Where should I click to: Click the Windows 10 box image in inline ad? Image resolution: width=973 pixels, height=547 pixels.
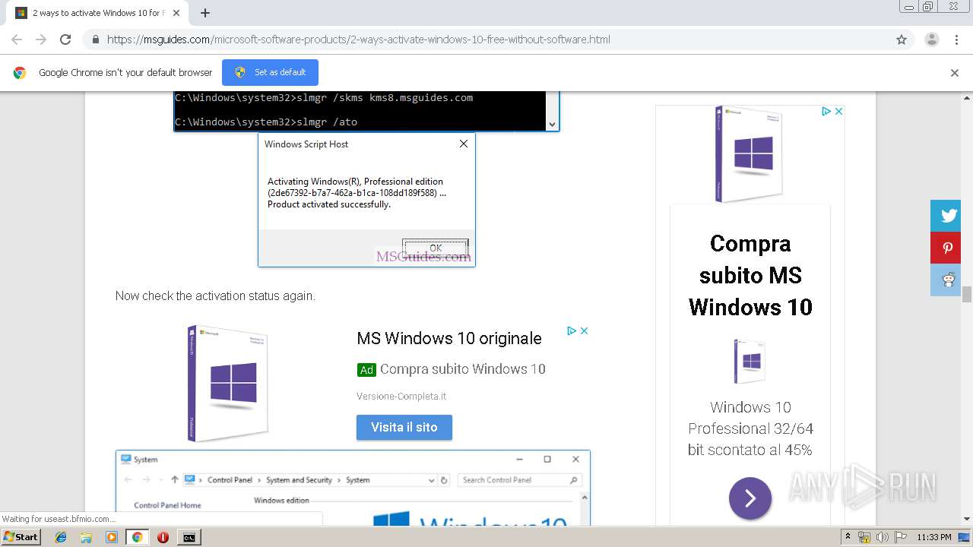(227, 384)
